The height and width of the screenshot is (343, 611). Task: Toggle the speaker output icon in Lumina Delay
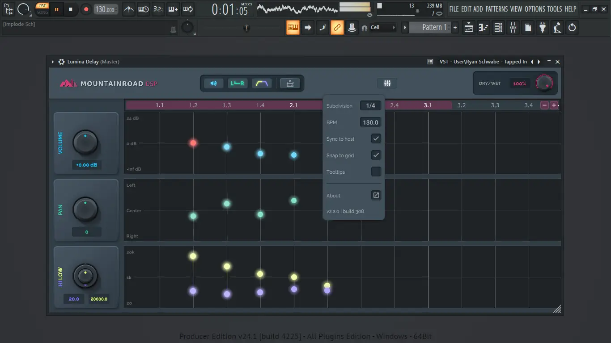(213, 83)
